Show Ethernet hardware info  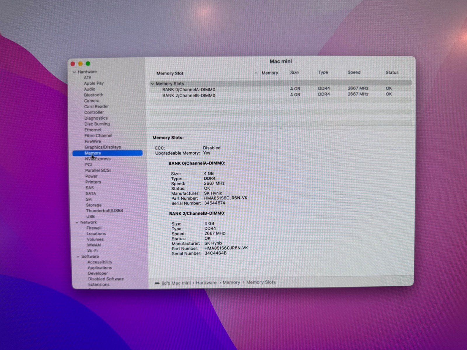coord(93,130)
